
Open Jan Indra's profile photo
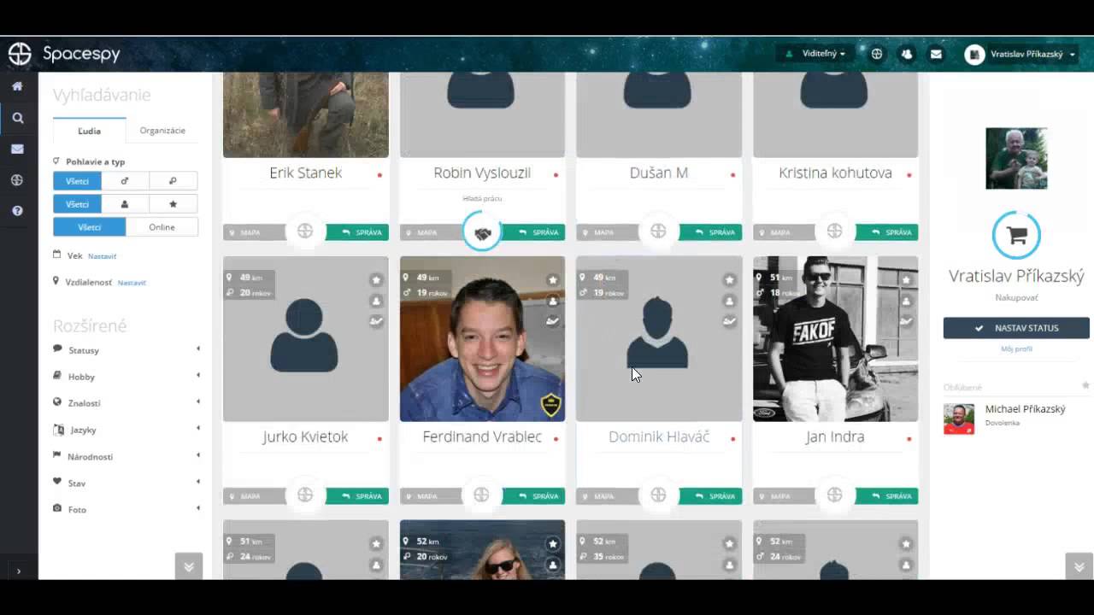pyautogui.click(x=835, y=339)
